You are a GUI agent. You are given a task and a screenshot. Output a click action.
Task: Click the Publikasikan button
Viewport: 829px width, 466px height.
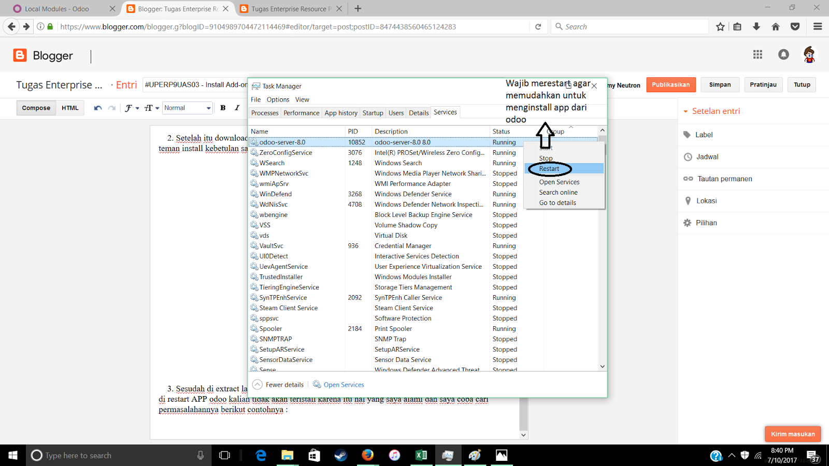(671, 84)
